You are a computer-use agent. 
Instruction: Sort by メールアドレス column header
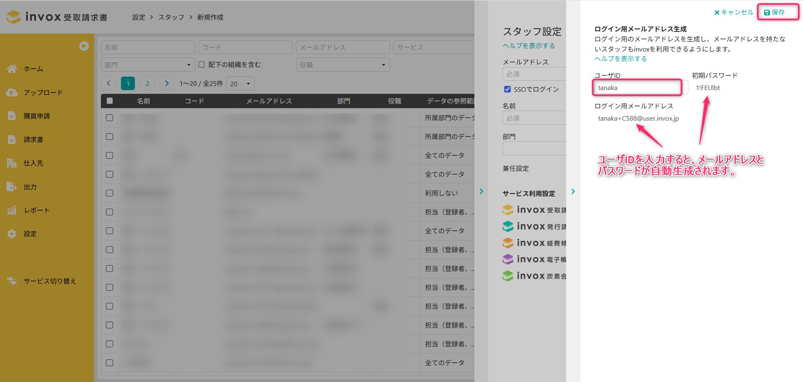click(x=269, y=101)
